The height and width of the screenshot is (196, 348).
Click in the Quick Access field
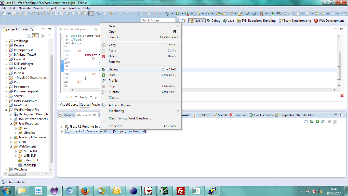tap(158, 20)
